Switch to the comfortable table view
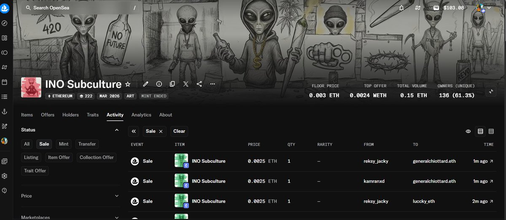This screenshot has width=506, height=220. pos(480,131)
